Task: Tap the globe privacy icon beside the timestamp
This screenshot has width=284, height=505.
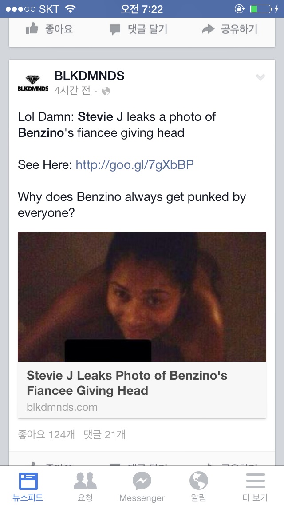Action: 106,91
